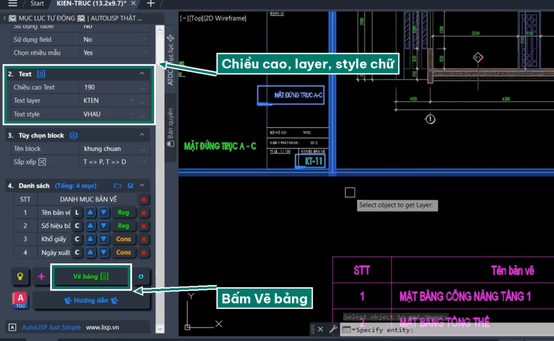
Task: Toggle C alignment for Khổ giấy row
Action: point(77,239)
